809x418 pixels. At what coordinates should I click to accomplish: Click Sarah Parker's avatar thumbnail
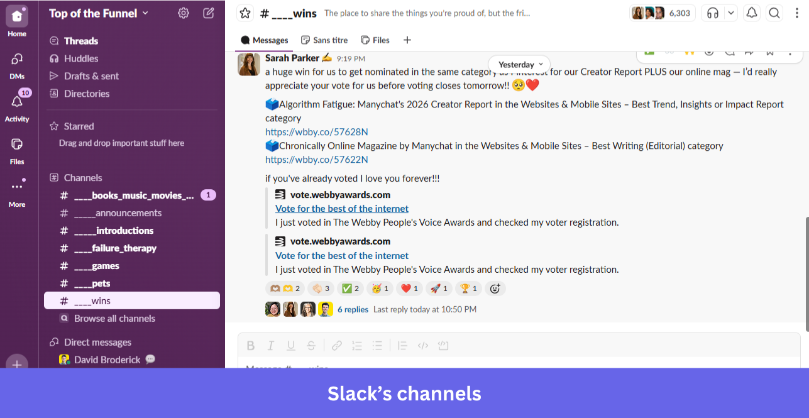[x=249, y=64]
